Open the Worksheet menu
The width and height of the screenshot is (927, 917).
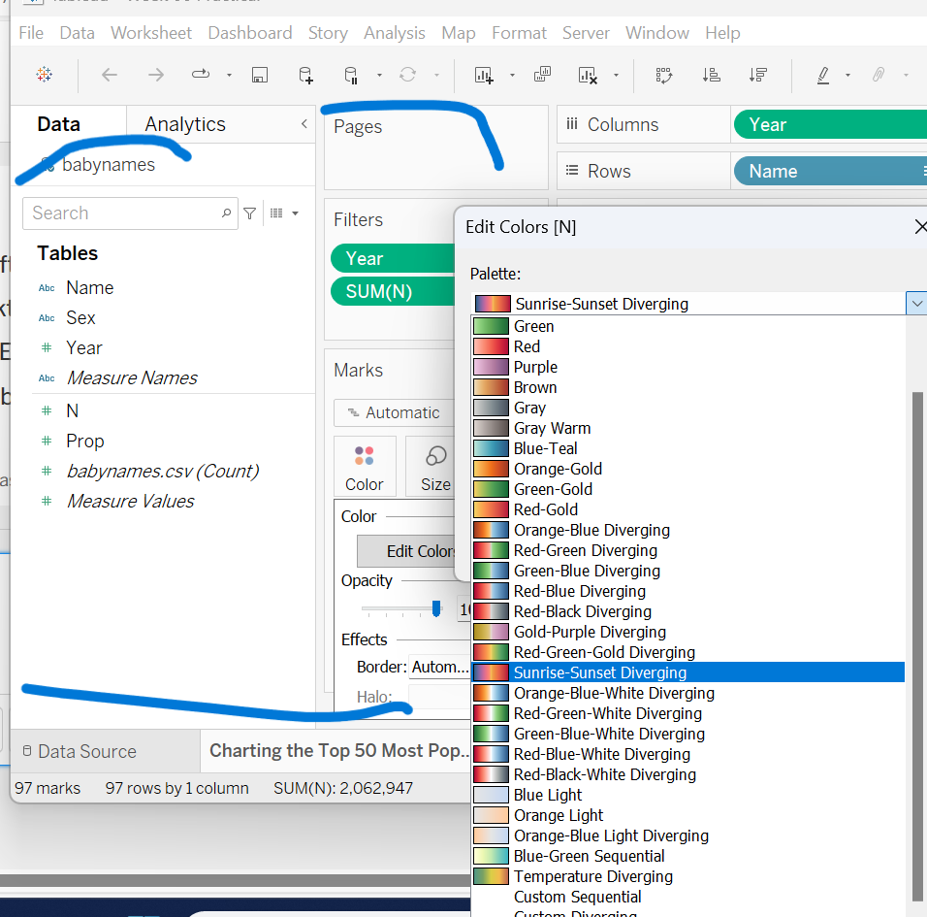(x=151, y=33)
